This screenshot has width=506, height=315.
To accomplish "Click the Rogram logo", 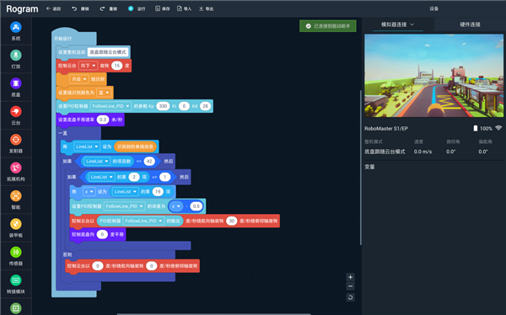I will click(x=22, y=8).
